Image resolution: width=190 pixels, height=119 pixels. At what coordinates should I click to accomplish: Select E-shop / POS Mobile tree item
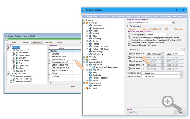click(x=100, y=49)
